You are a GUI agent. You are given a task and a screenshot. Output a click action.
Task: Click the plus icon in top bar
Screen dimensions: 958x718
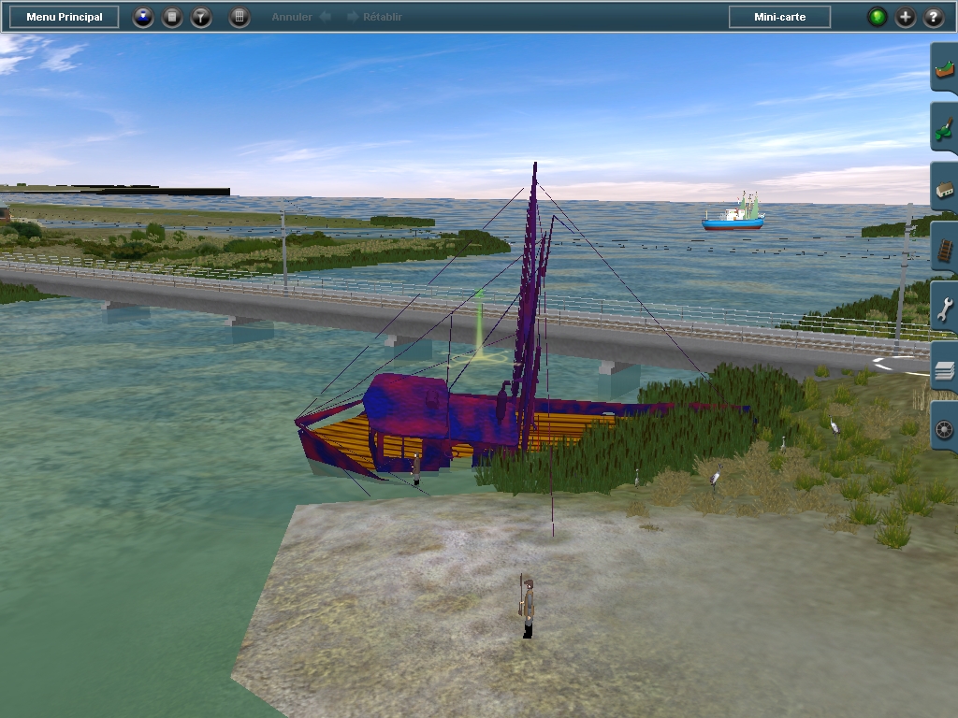pos(906,17)
